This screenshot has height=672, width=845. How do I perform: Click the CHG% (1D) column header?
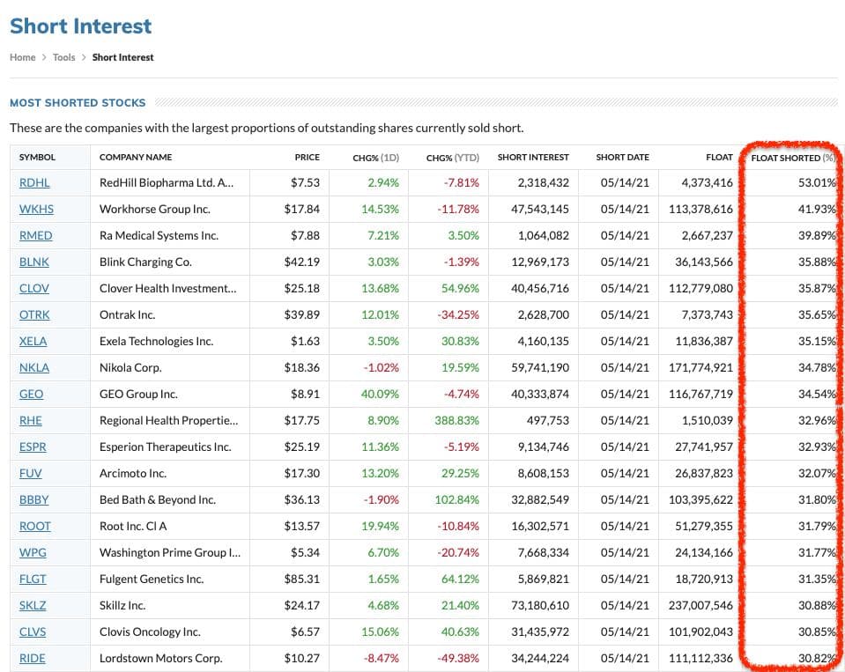pos(375,158)
